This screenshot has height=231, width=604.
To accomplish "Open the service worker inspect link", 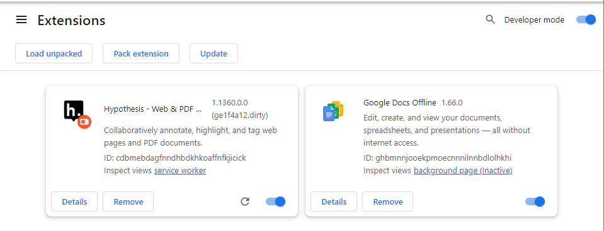I will pos(180,170).
